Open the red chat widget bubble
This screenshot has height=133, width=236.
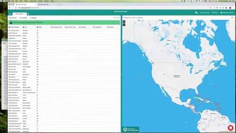230,128
